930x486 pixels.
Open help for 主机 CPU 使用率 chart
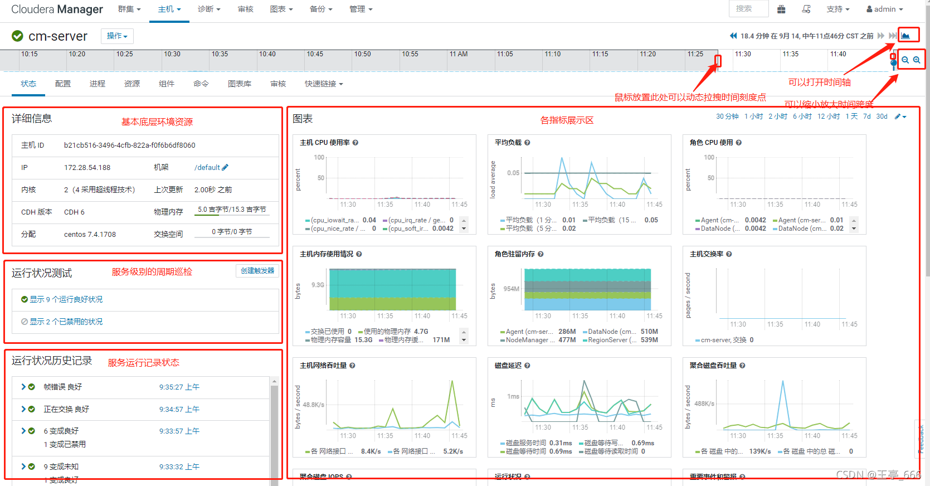coord(356,143)
